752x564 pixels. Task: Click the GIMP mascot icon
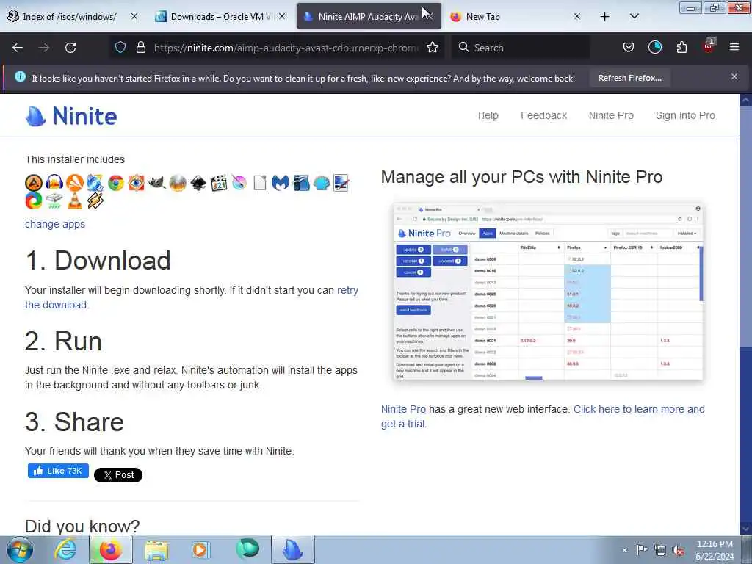pos(157,183)
